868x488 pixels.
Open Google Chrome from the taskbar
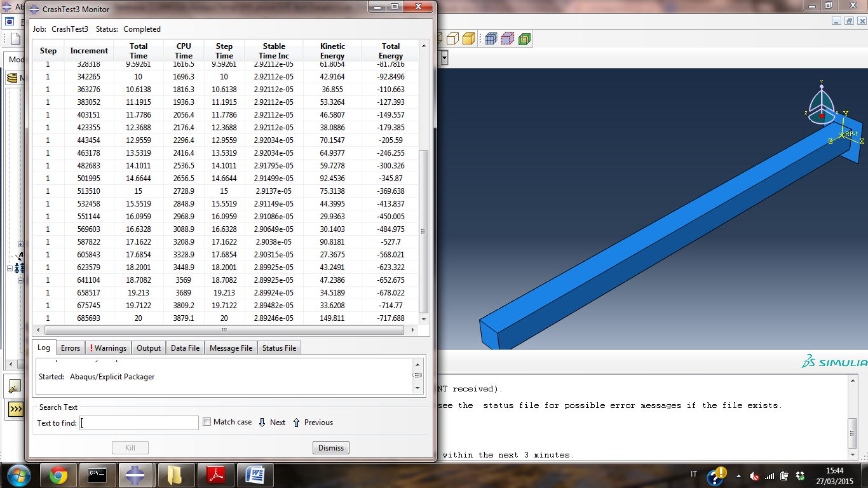click(x=58, y=475)
